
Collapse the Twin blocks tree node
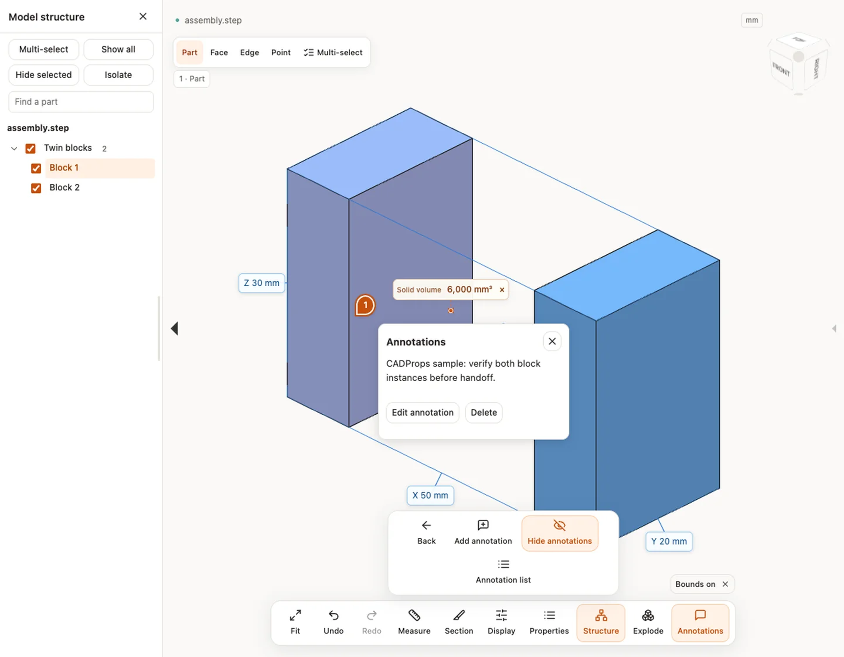pos(14,148)
